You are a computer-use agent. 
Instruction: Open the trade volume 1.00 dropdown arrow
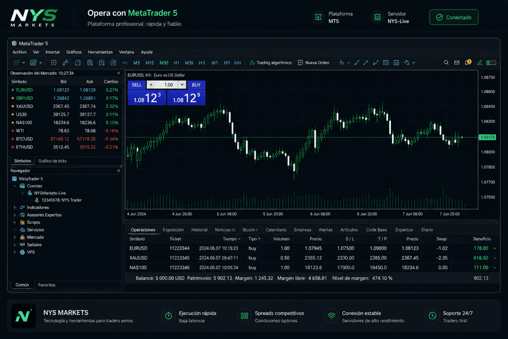pyautogui.click(x=182, y=84)
